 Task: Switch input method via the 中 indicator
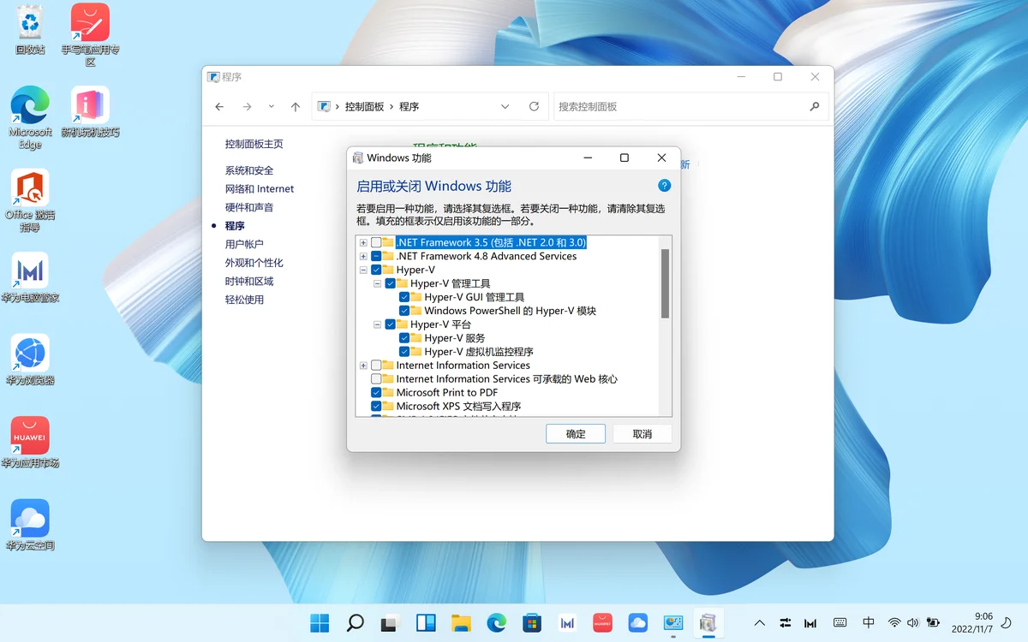pos(869,623)
